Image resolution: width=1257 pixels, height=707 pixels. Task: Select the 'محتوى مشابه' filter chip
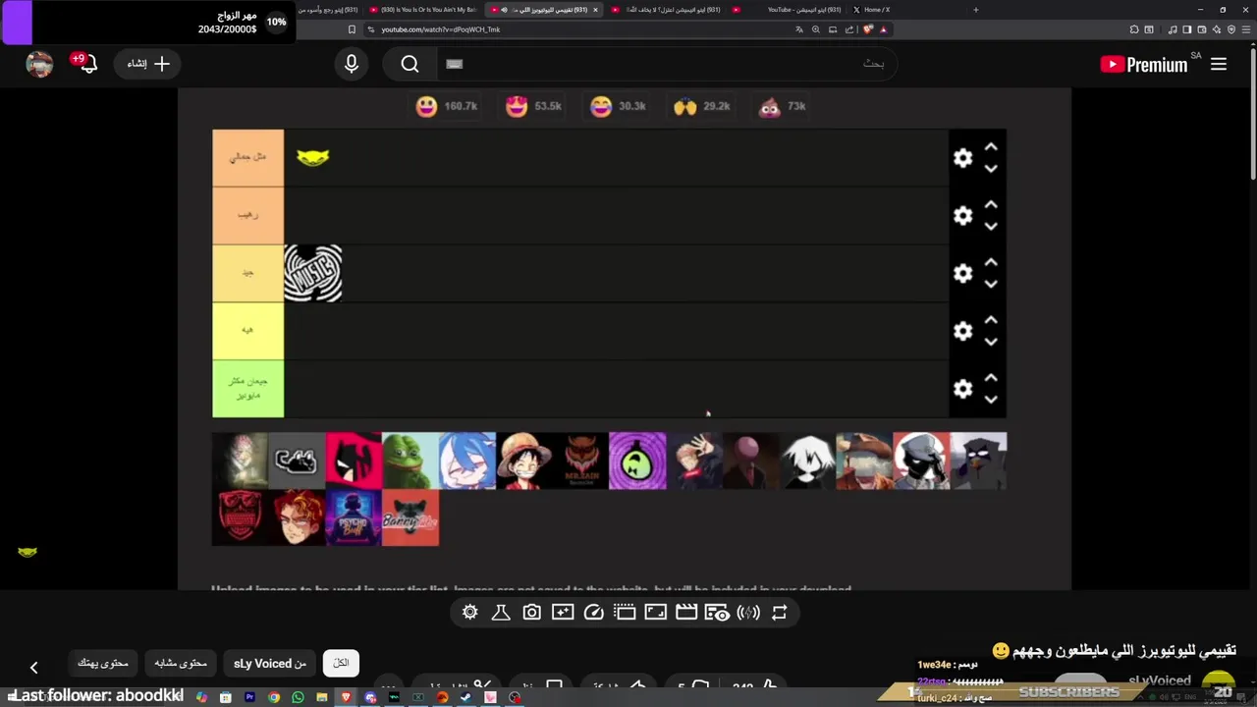(x=181, y=663)
